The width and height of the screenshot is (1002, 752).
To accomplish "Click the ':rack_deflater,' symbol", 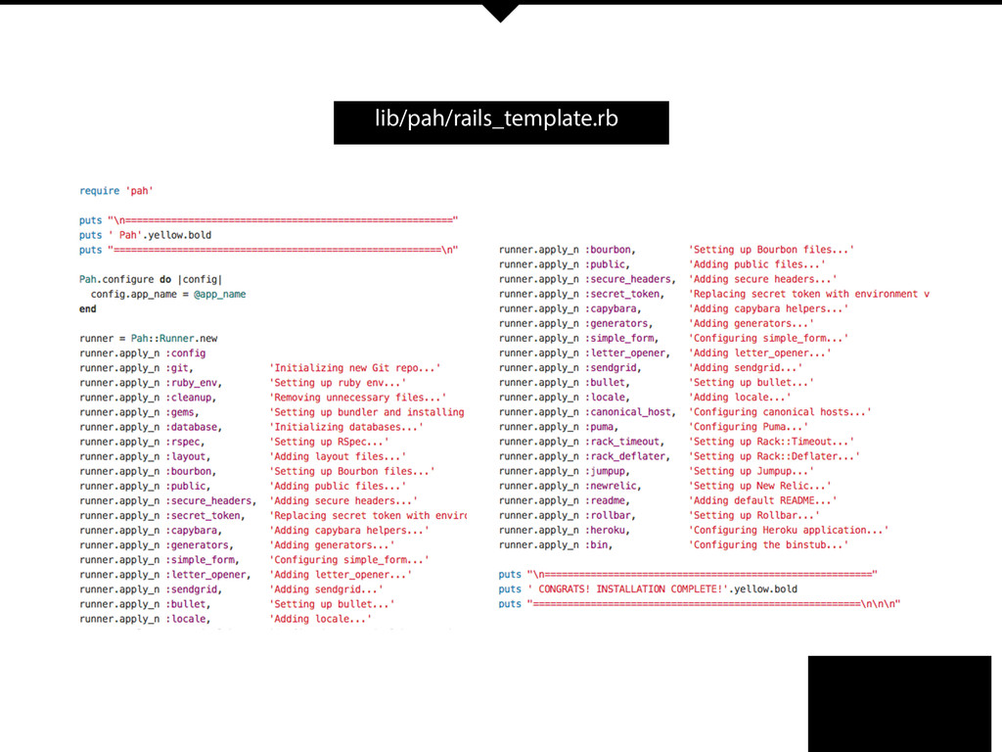I will [627, 456].
